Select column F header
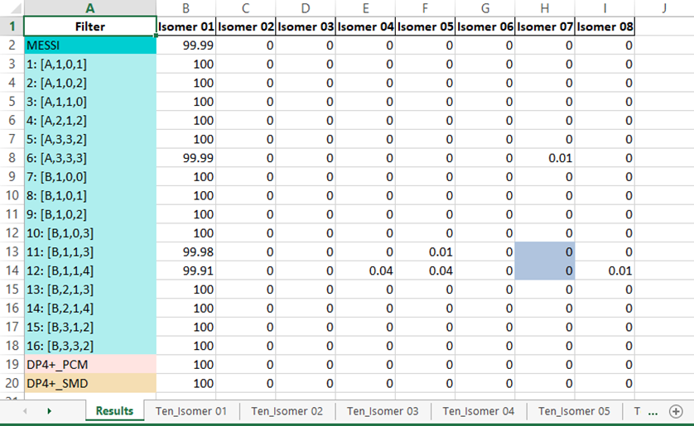 426,8
